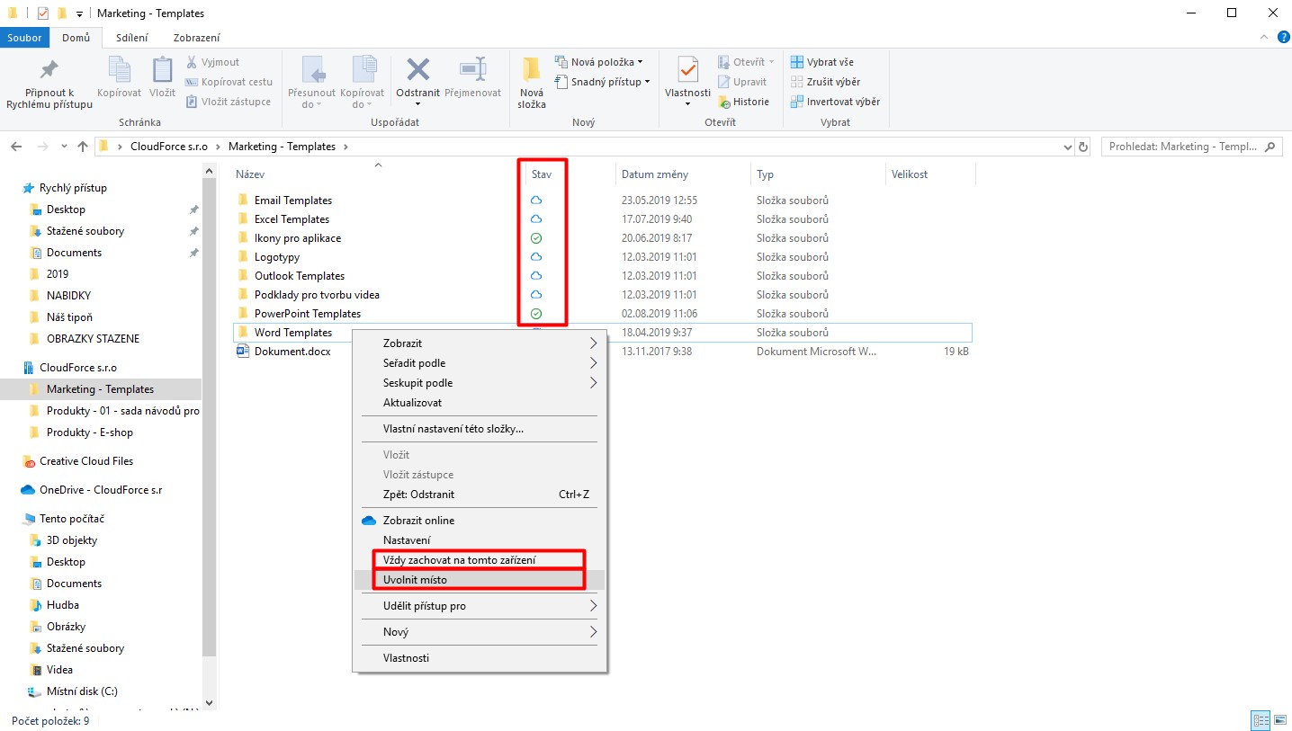Choose Zobrazit online in context menu
The image size is (1292, 731).
(481, 521)
